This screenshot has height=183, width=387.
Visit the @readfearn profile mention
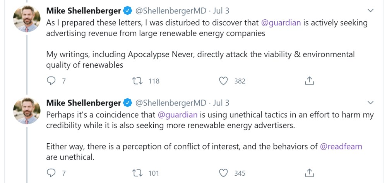pos(341,146)
